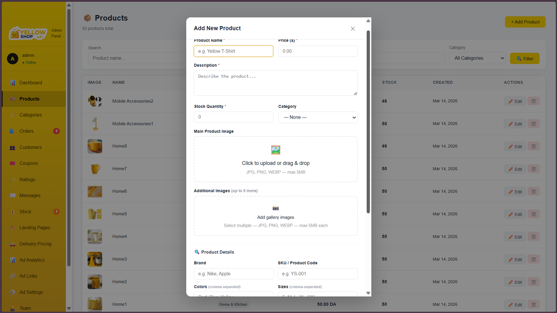Image resolution: width=557 pixels, height=313 pixels.
Task: Open Orders in the sidebar
Action: (34, 131)
